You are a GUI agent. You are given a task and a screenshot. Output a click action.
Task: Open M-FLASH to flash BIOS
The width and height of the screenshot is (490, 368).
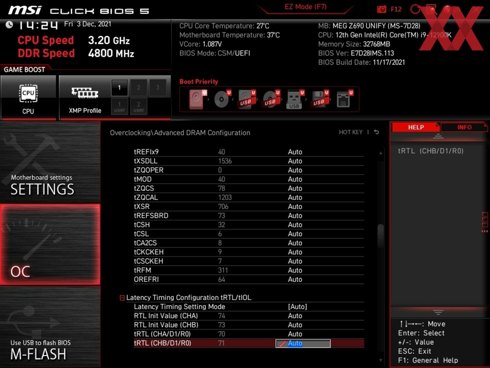tap(50, 327)
